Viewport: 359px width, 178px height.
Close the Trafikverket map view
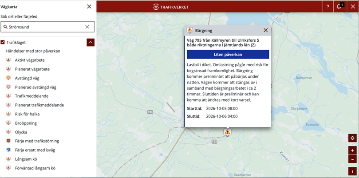pyautogui.click(x=353, y=7)
